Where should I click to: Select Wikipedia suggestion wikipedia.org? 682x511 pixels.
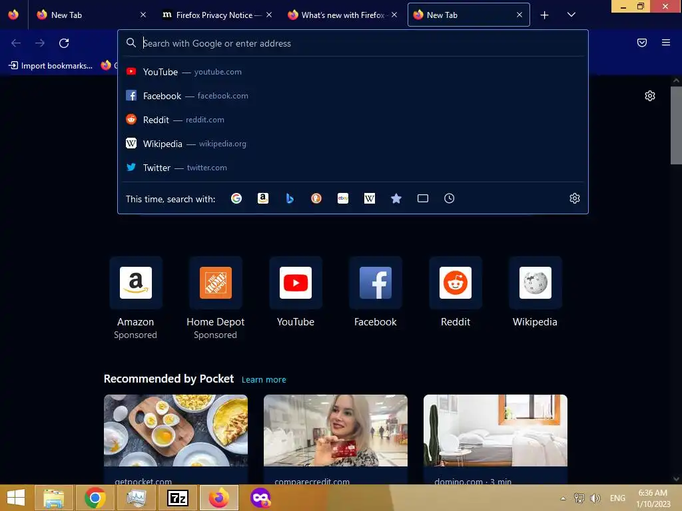coord(353,144)
